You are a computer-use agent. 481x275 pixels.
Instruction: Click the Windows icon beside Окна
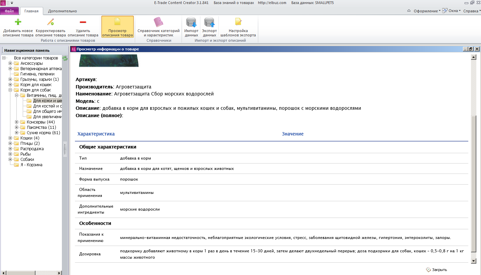pos(445,11)
